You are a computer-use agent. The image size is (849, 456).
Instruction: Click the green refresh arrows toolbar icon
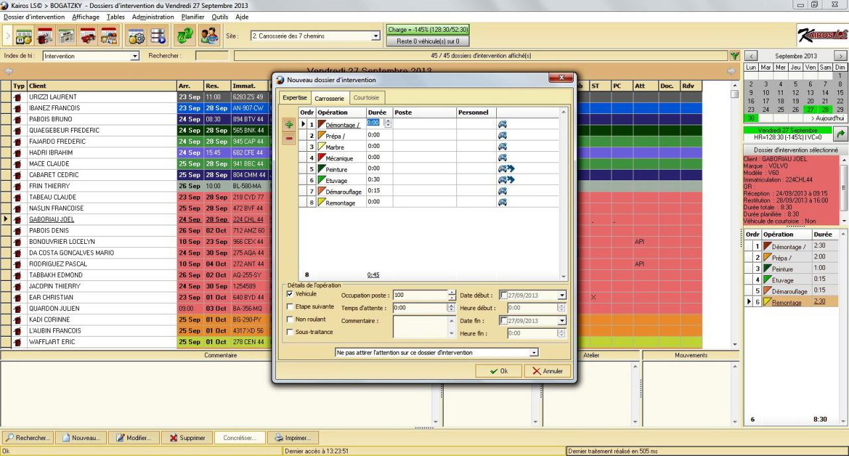pos(184,36)
